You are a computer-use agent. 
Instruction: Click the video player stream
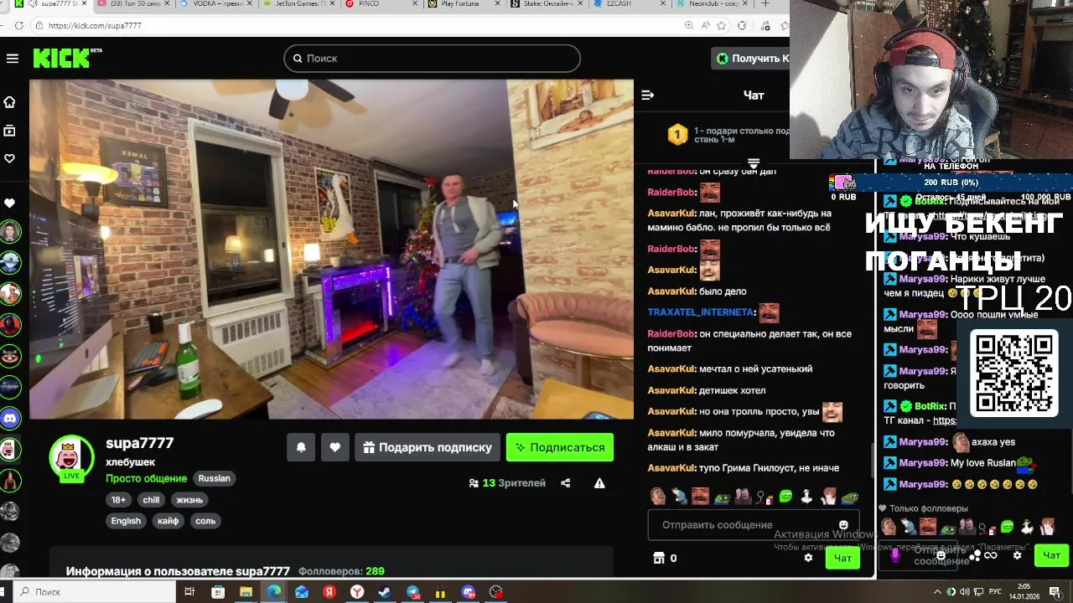tap(331, 249)
